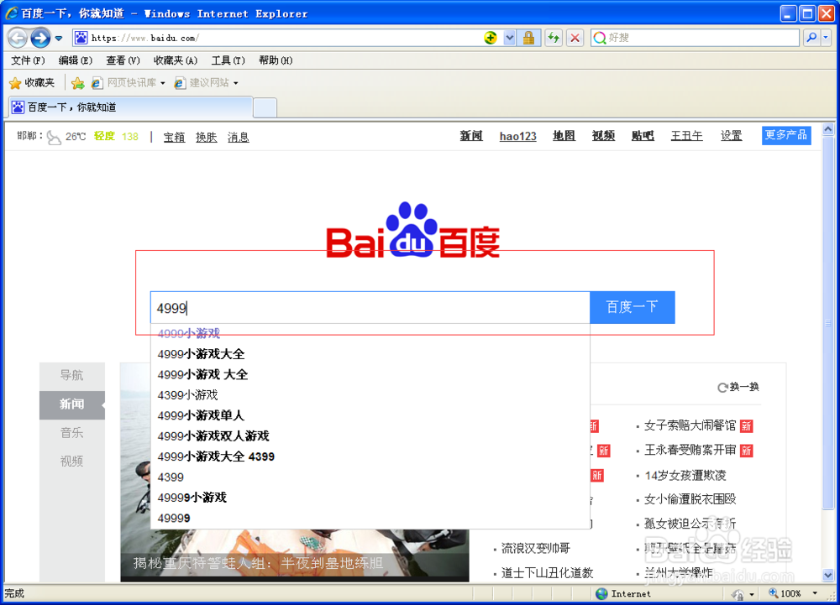Open the 文件(F) menu
Image resolution: width=840 pixels, height=605 pixels.
(x=28, y=60)
